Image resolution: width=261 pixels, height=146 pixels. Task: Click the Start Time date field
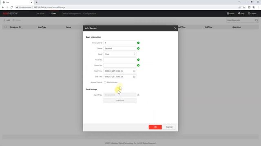[120, 71]
